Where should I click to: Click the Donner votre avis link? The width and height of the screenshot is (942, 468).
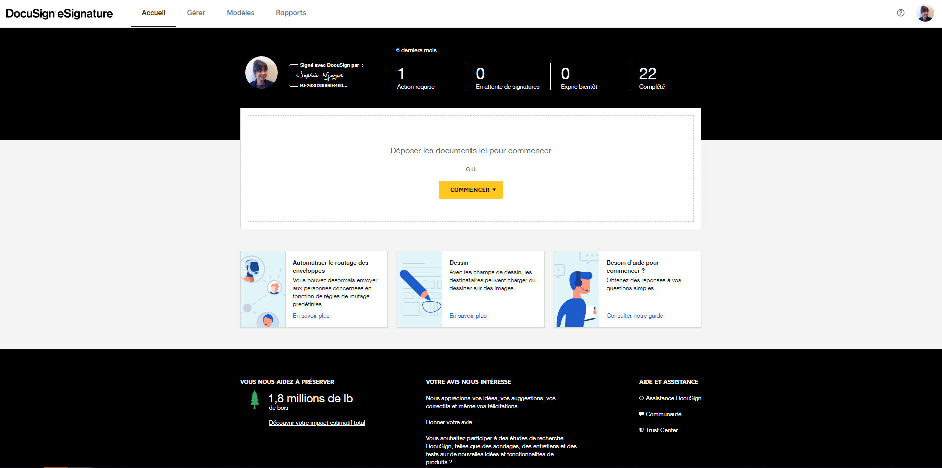pos(449,422)
